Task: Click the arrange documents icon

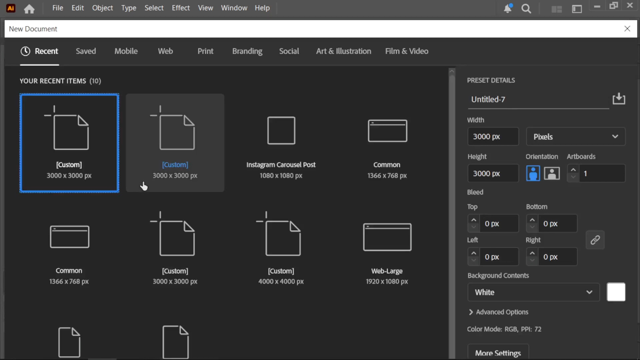Action: tap(557, 9)
